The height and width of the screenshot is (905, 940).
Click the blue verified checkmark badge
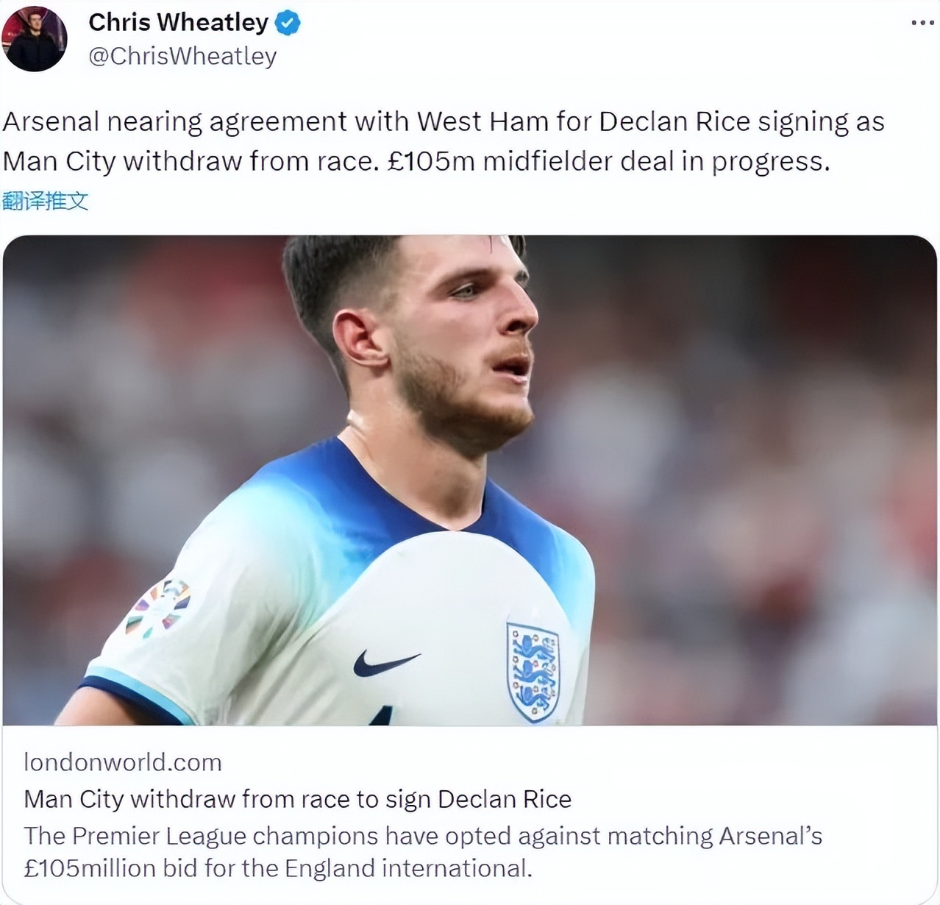pyautogui.click(x=288, y=23)
